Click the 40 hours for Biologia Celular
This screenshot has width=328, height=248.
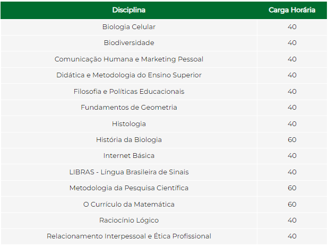[x=292, y=27]
